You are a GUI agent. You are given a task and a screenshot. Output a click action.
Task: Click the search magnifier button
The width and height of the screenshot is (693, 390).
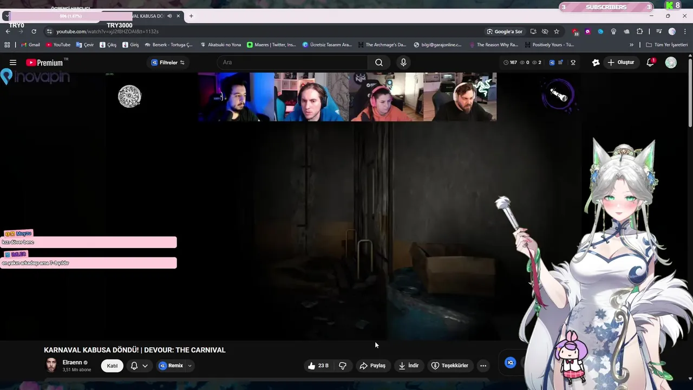coord(379,62)
